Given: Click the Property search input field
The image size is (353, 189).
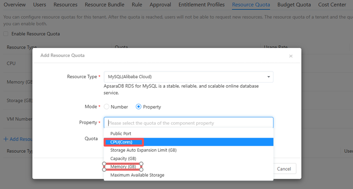Looking at the screenshot, I should pos(188,123).
